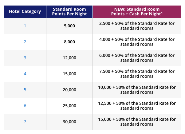
Task: Click the Hotel Category 7 link
Action: (x=25, y=122)
